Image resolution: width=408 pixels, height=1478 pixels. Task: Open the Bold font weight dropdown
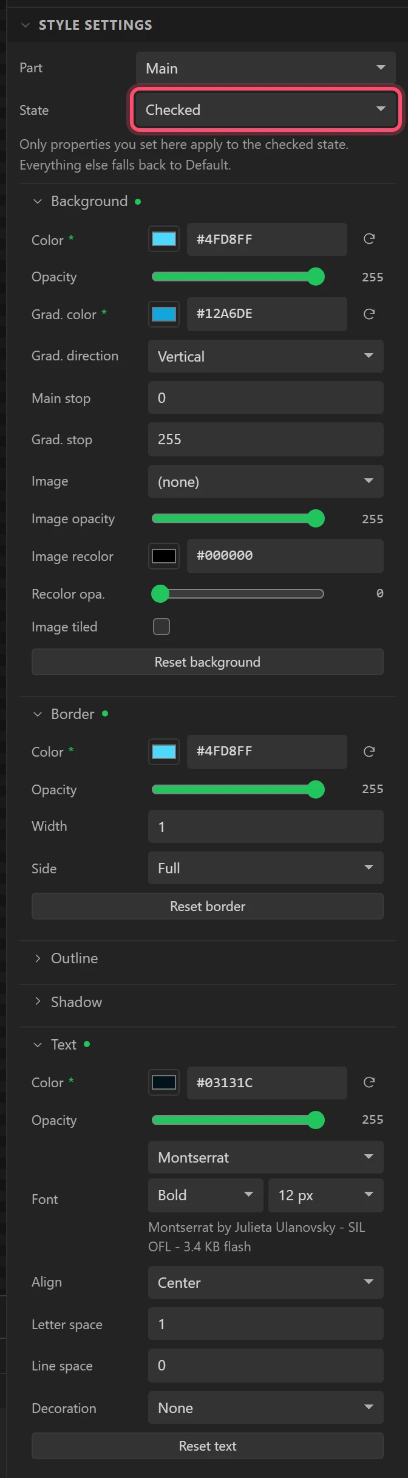pos(206,1195)
